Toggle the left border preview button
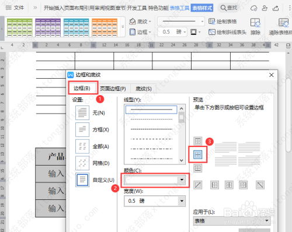This screenshot has width=292, height=232. pos(214,185)
